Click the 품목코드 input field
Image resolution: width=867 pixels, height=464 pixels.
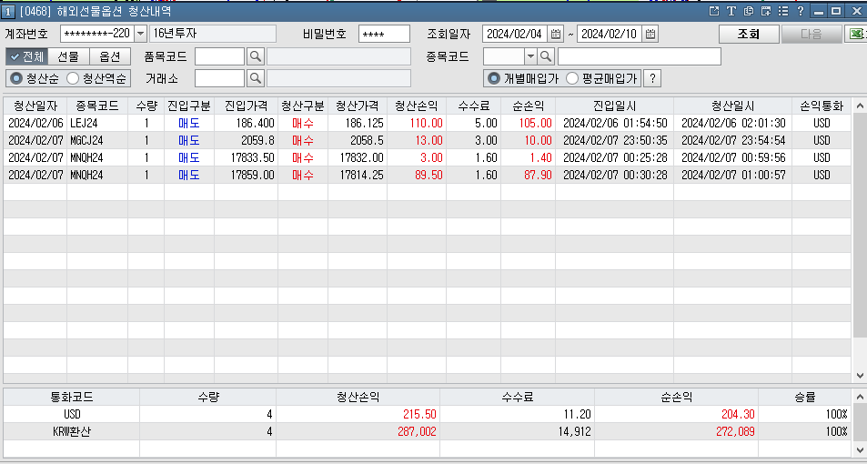point(219,56)
